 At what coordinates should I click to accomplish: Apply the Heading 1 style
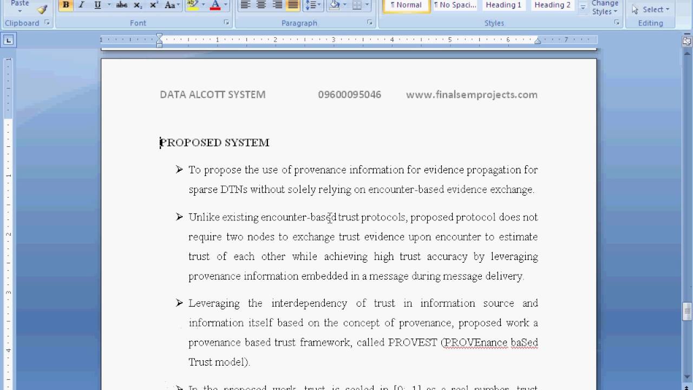[x=504, y=5]
